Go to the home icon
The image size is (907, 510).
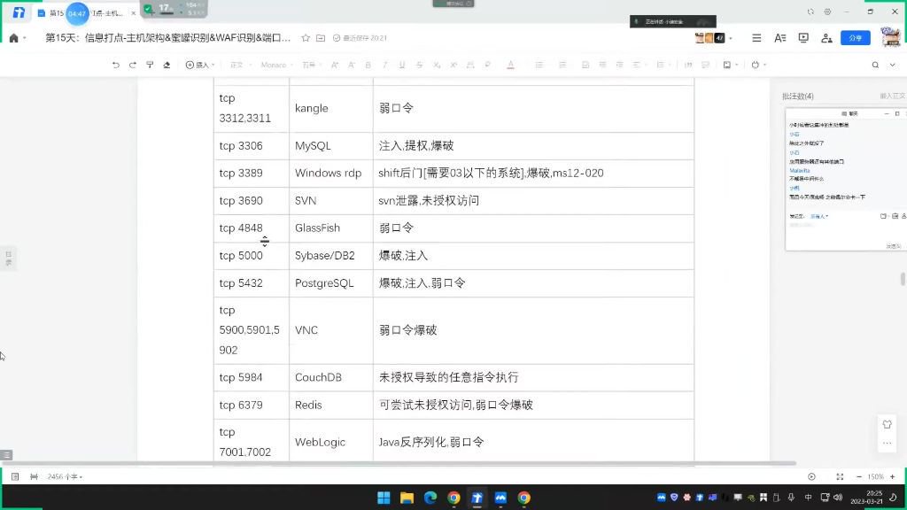pos(14,38)
